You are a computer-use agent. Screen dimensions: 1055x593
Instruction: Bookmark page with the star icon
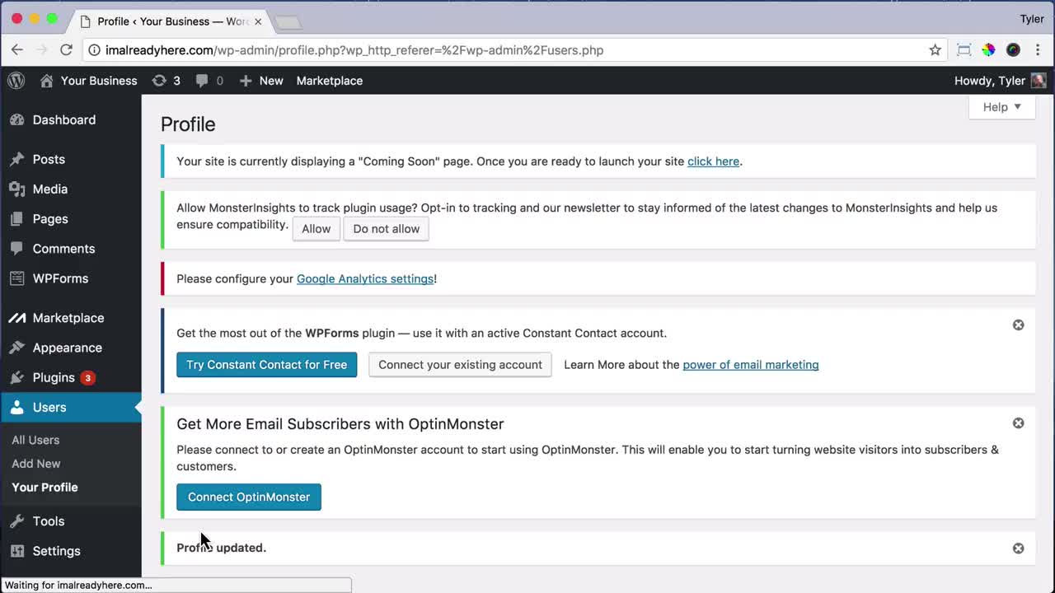tap(935, 50)
